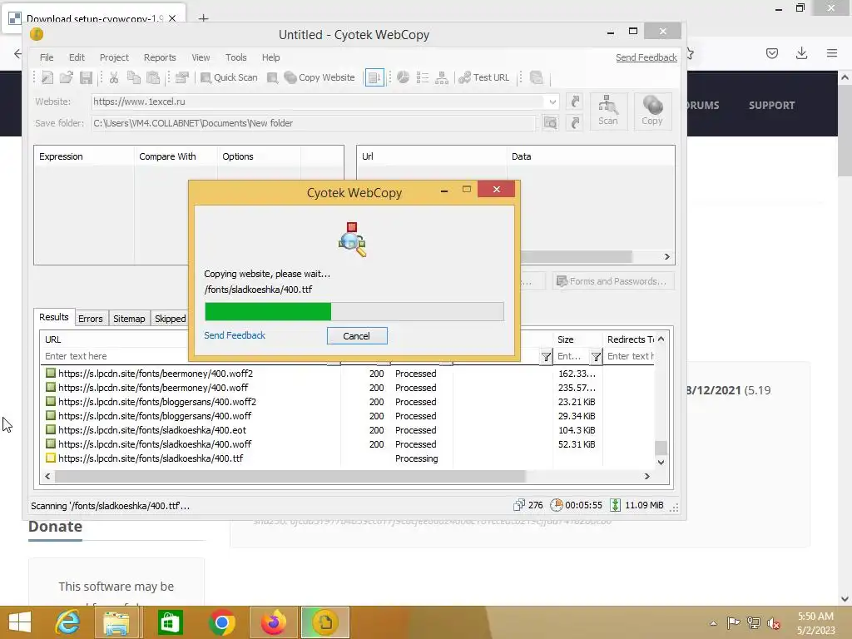Screen dimensions: 852x639
Task: Toggle the highlighted close-dialog-on-finish toolbar icon
Action: coord(374,77)
